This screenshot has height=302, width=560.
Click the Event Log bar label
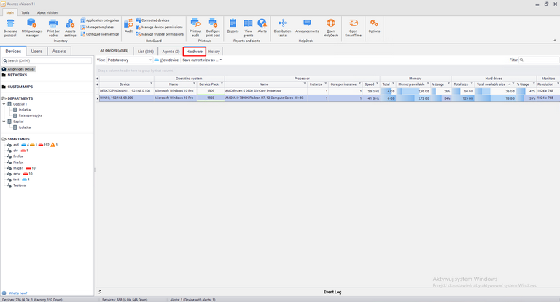[332, 292]
